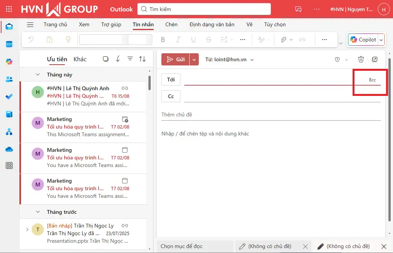
Task: Switch to the Chèn ribbon tab
Action: [171, 24]
